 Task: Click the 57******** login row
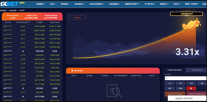8,64
